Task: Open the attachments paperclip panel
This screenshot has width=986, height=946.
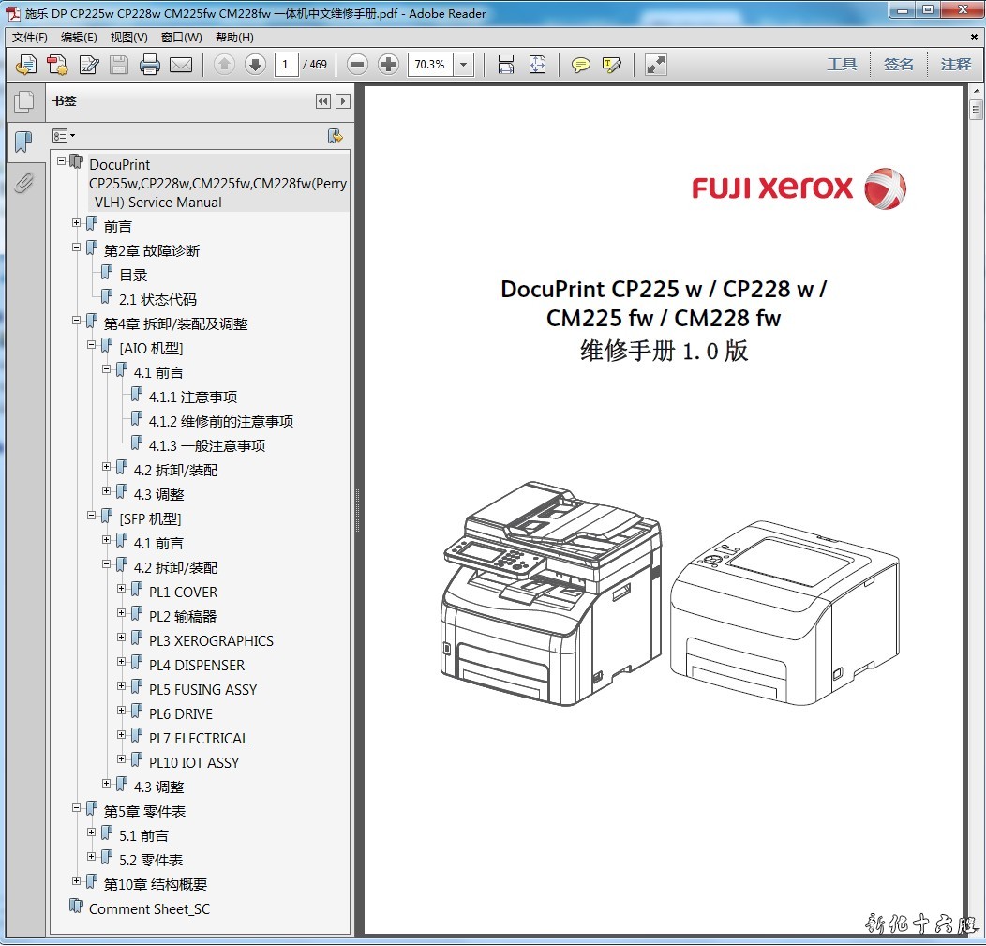Action: pyautogui.click(x=23, y=183)
